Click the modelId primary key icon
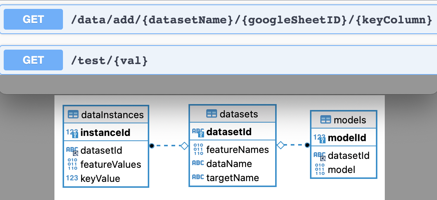Image resolution: width=437 pixels, height=200 pixels. pyautogui.click(x=319, y=138)
